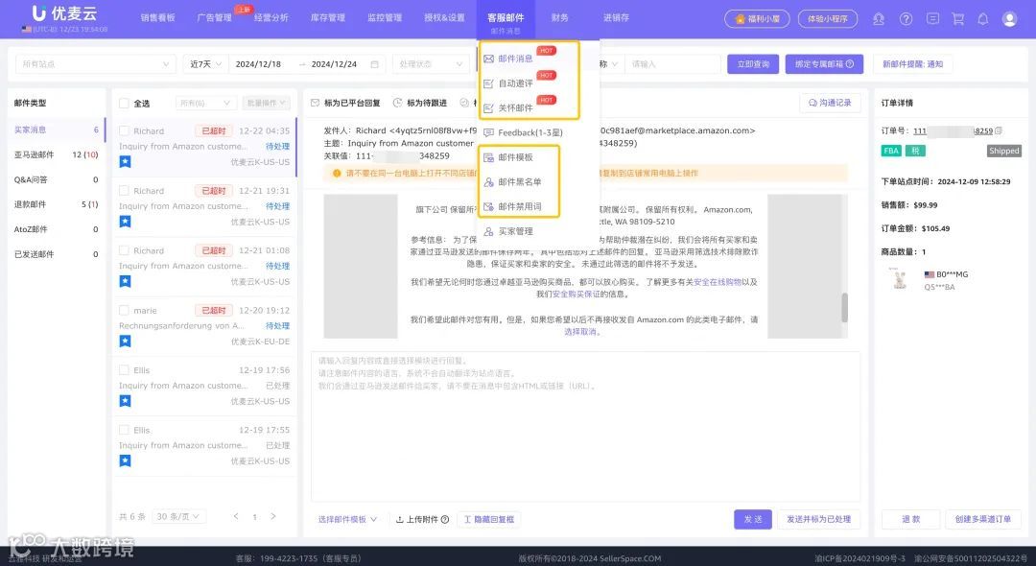This screenshot has height=566, width=1036.
Task: Click the 发送 button
Action: pos(753,519)
